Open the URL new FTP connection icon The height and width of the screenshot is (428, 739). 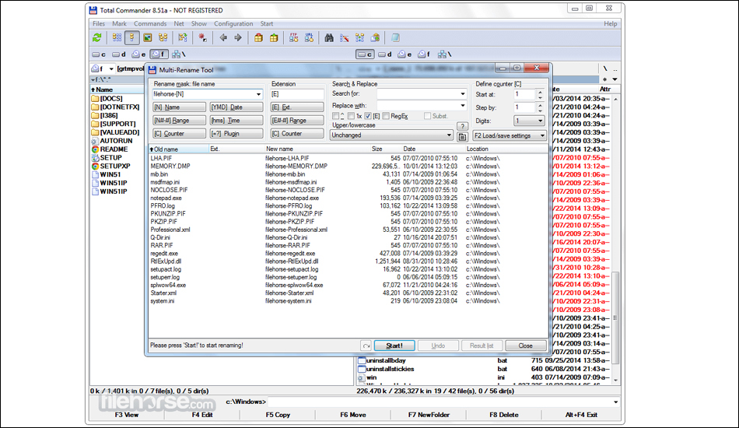pyautogui.click(x=309, y=37)
